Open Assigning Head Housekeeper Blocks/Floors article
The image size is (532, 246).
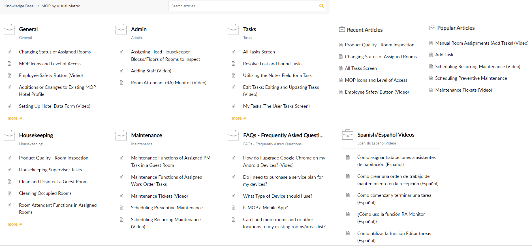pyautogui.click(x=166, y=55)
